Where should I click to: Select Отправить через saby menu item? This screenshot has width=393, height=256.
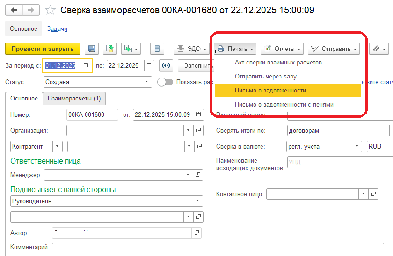[288, 77]
